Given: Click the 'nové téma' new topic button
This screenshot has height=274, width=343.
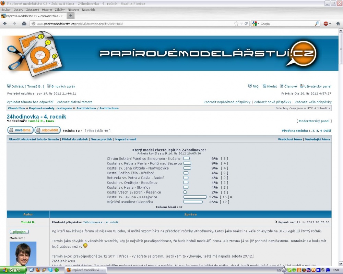Looking at the screenshot, I should 20,130.
